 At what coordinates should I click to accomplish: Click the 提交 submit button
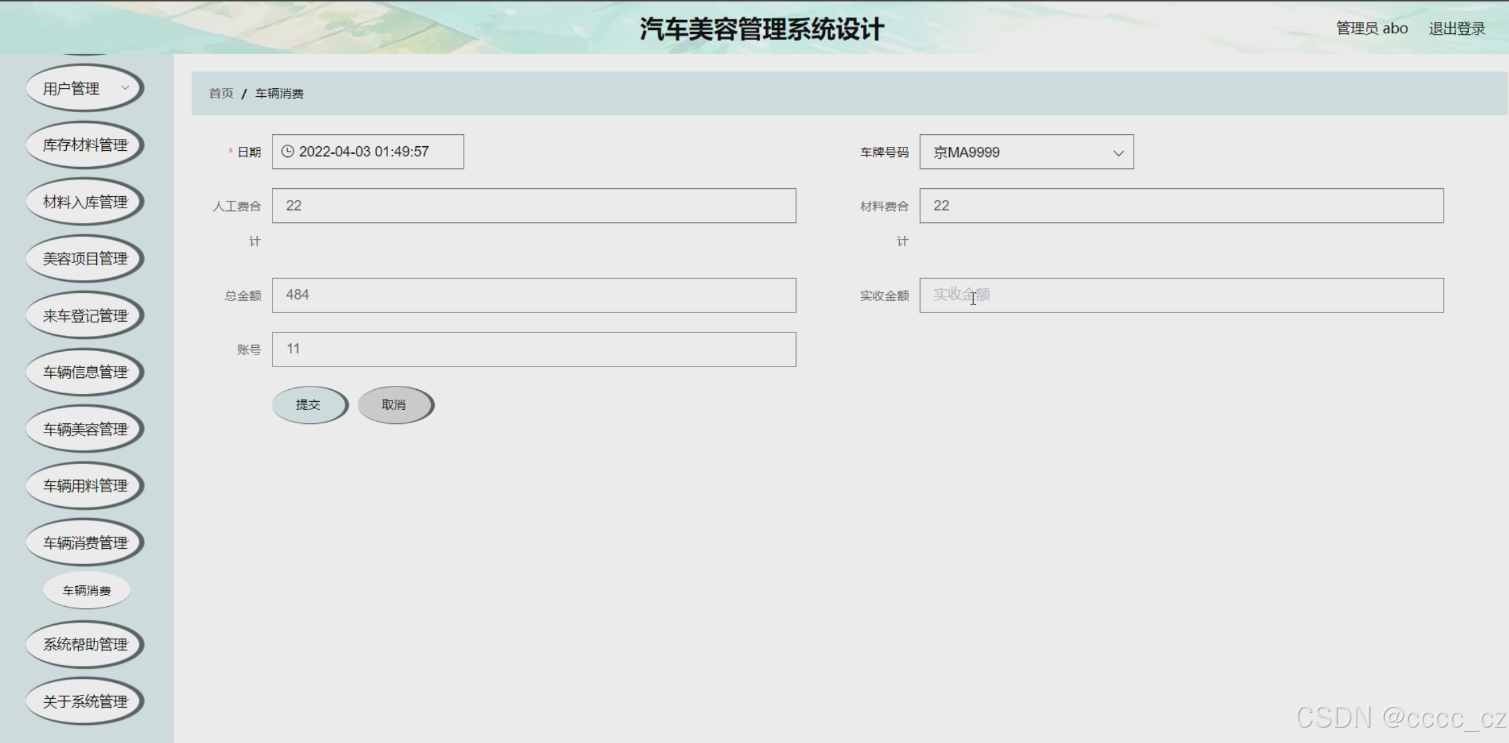click(309, 404)
